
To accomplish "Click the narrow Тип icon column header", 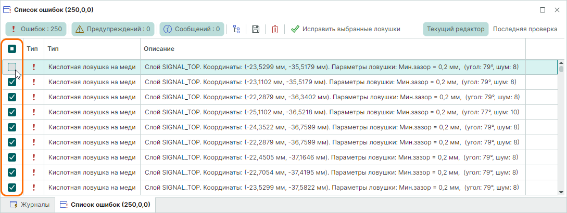I will coord(34,48).
